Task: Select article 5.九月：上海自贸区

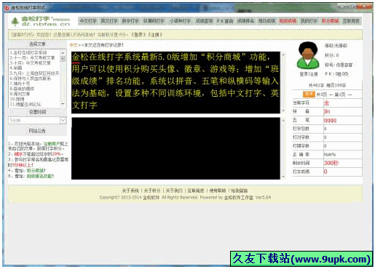Action: coord(34,73)
